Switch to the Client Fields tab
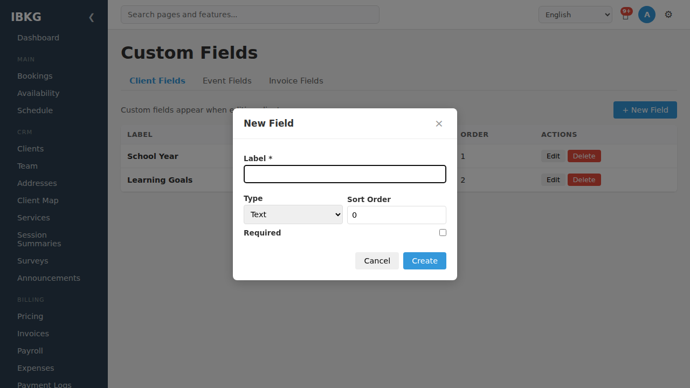The height and width of the screenshot is (388, 690). pos(157,81)
